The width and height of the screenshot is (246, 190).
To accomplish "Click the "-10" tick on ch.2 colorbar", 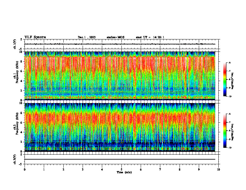I will click(230, 148).
